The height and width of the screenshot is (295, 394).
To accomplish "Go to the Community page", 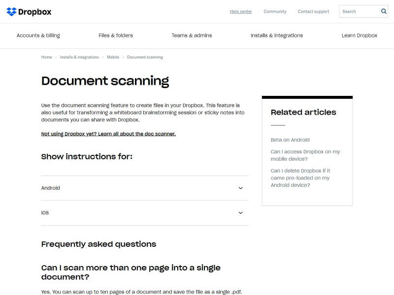I will click(x=275, y=11).
